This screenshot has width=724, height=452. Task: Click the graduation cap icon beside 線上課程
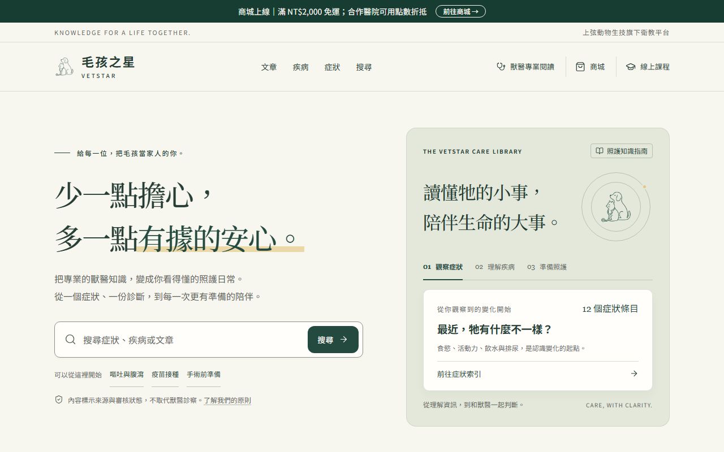[631, 67]
